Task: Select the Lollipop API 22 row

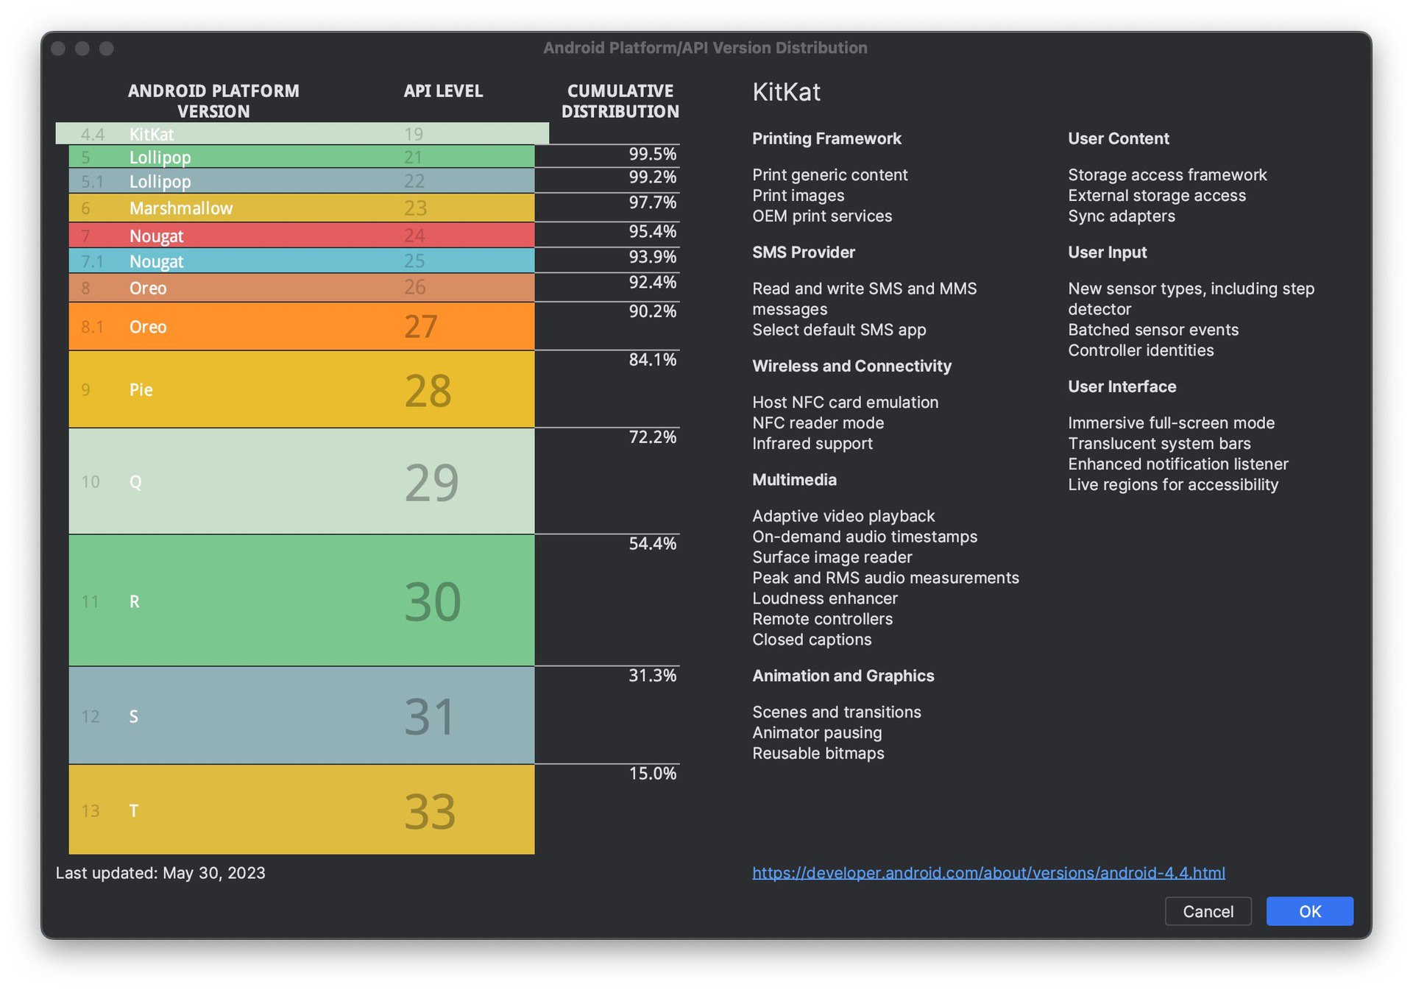Action: click(x=302, y=181)
